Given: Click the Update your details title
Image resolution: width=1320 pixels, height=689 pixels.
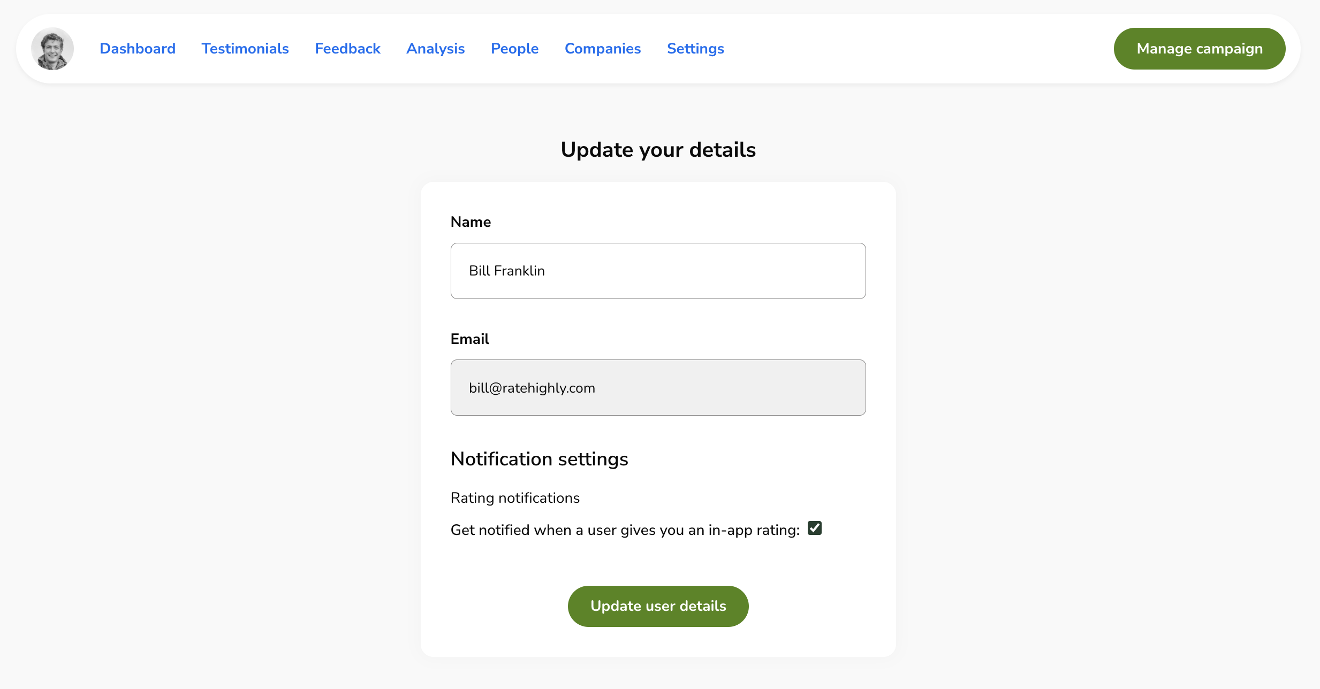Looking at the screenshot, I should pos(658,150).
